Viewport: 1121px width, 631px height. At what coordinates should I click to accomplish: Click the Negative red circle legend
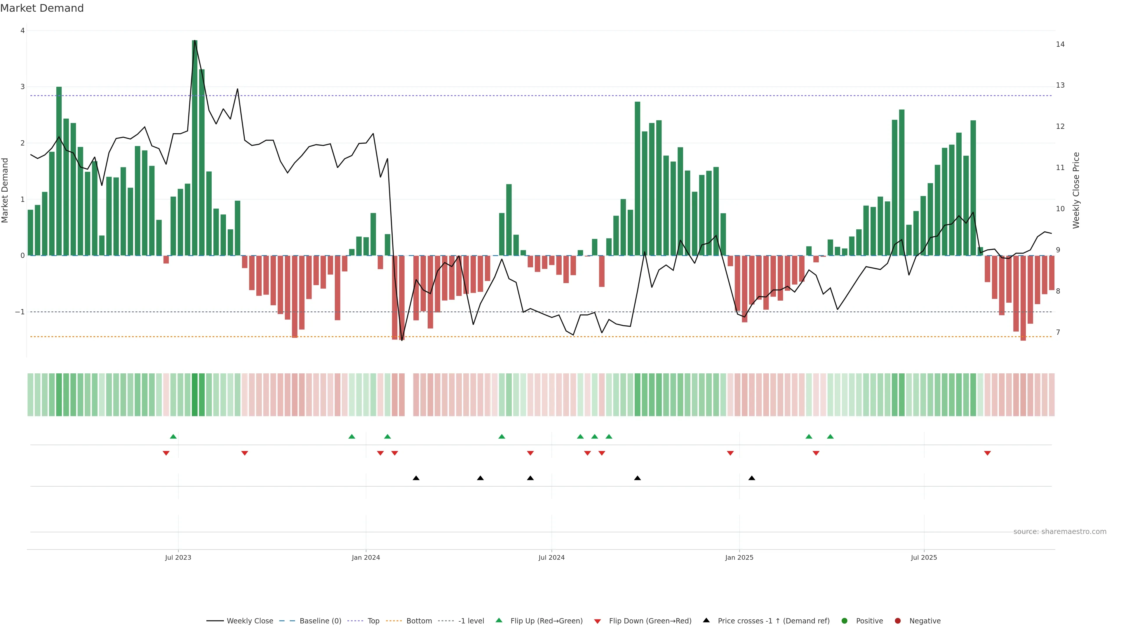pos(898,621)
